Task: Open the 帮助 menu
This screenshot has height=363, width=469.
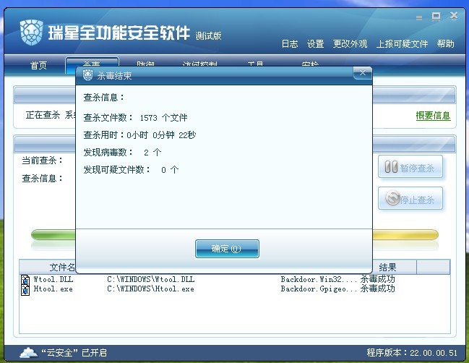Action: click(x=445, y=44)
